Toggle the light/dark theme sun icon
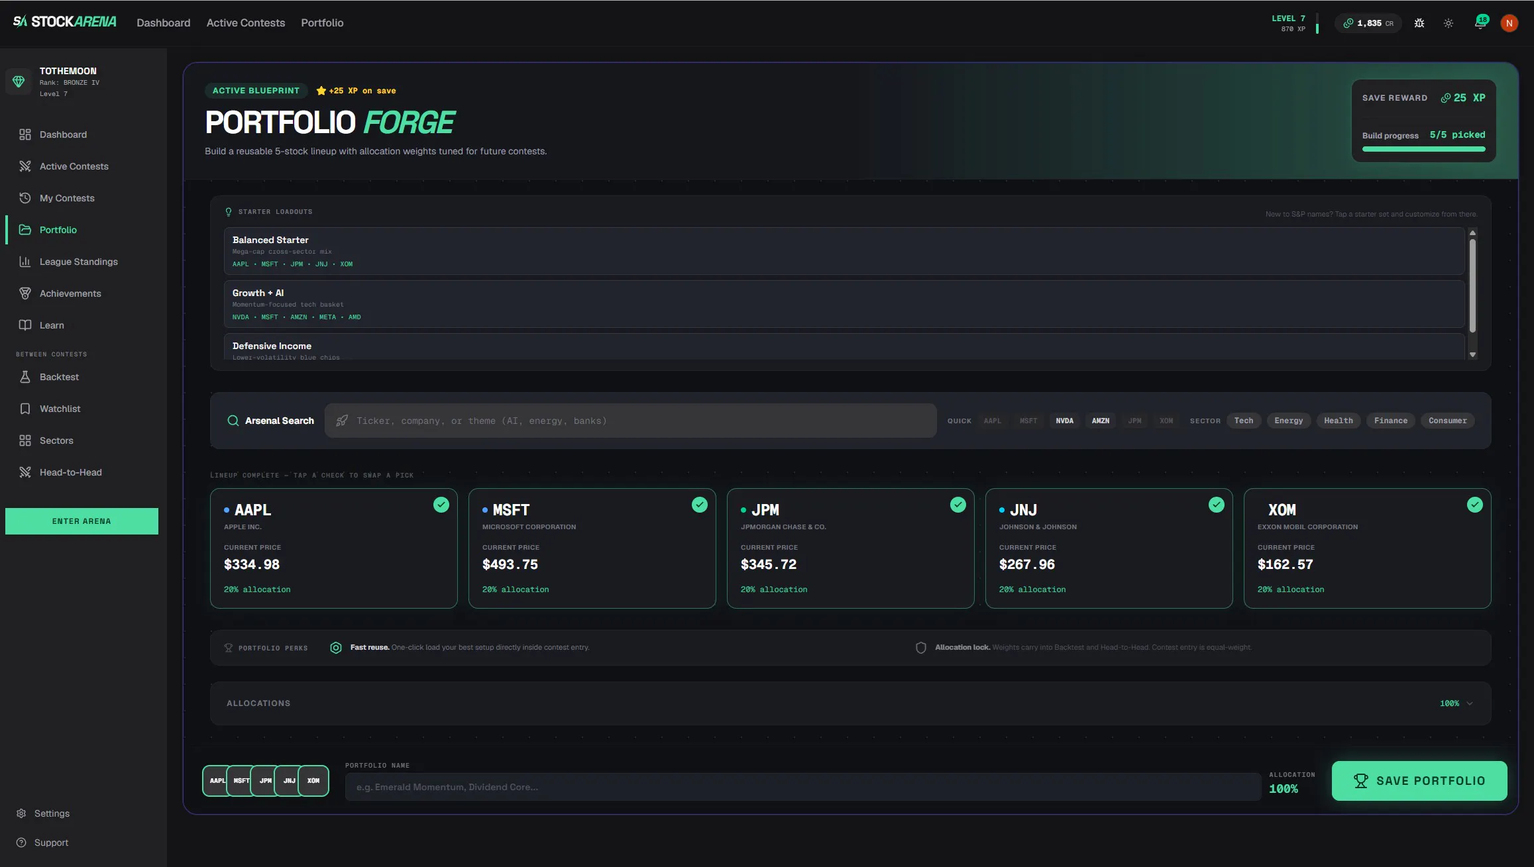This screenshot has width=1534, height=867. (1449, 23)
